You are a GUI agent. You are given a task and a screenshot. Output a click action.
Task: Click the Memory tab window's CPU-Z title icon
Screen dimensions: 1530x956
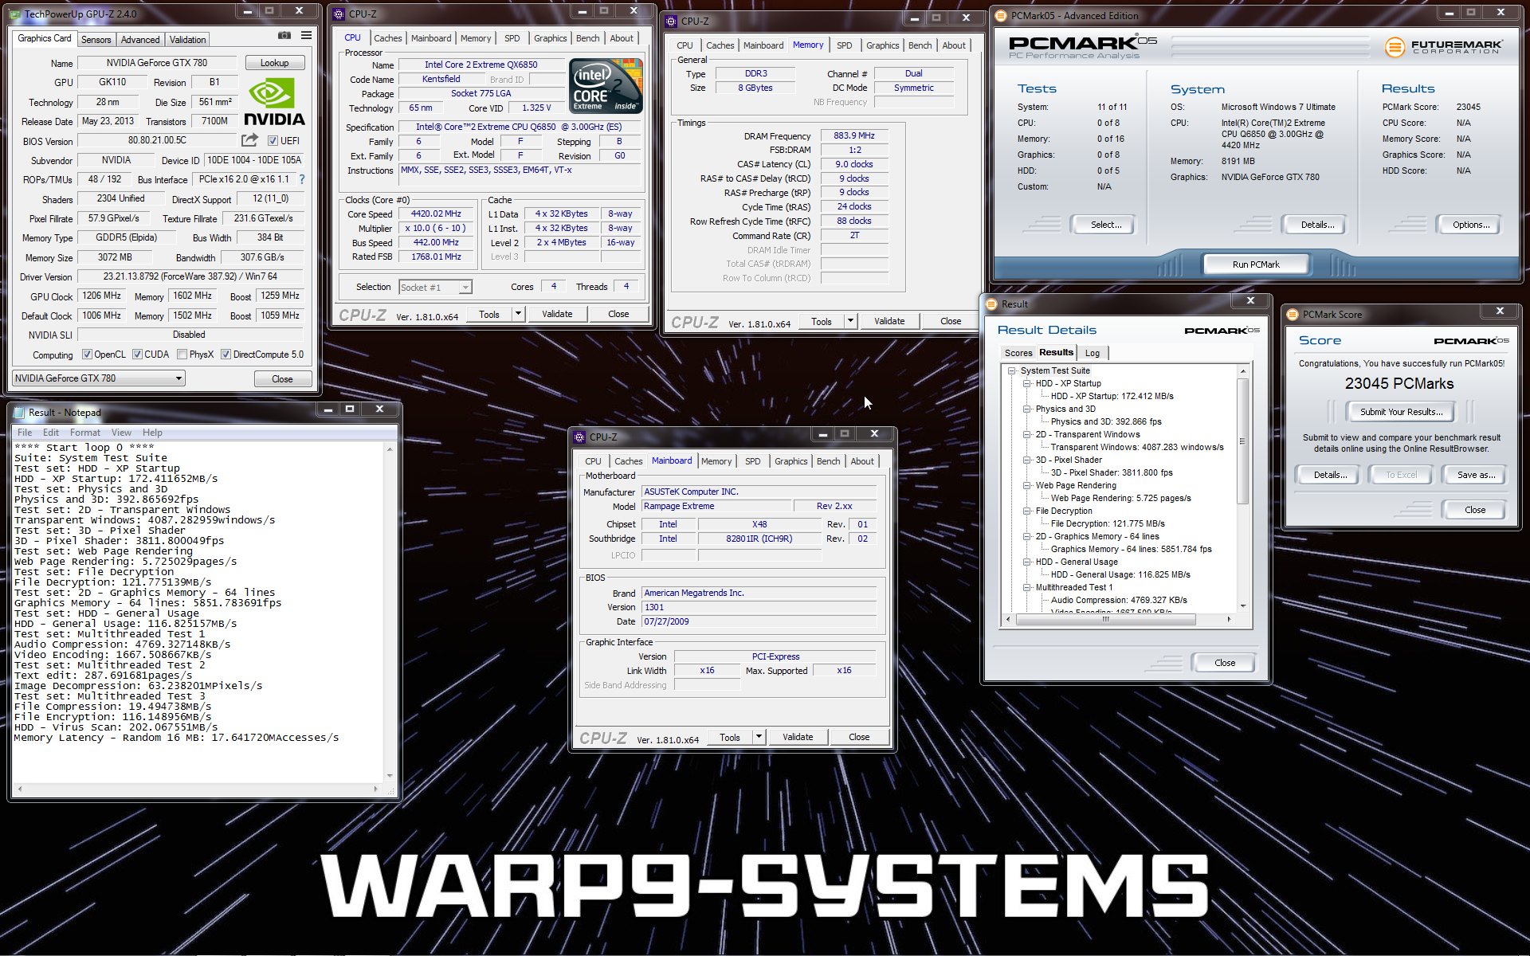pyautogui.click(x=672, y=21)
